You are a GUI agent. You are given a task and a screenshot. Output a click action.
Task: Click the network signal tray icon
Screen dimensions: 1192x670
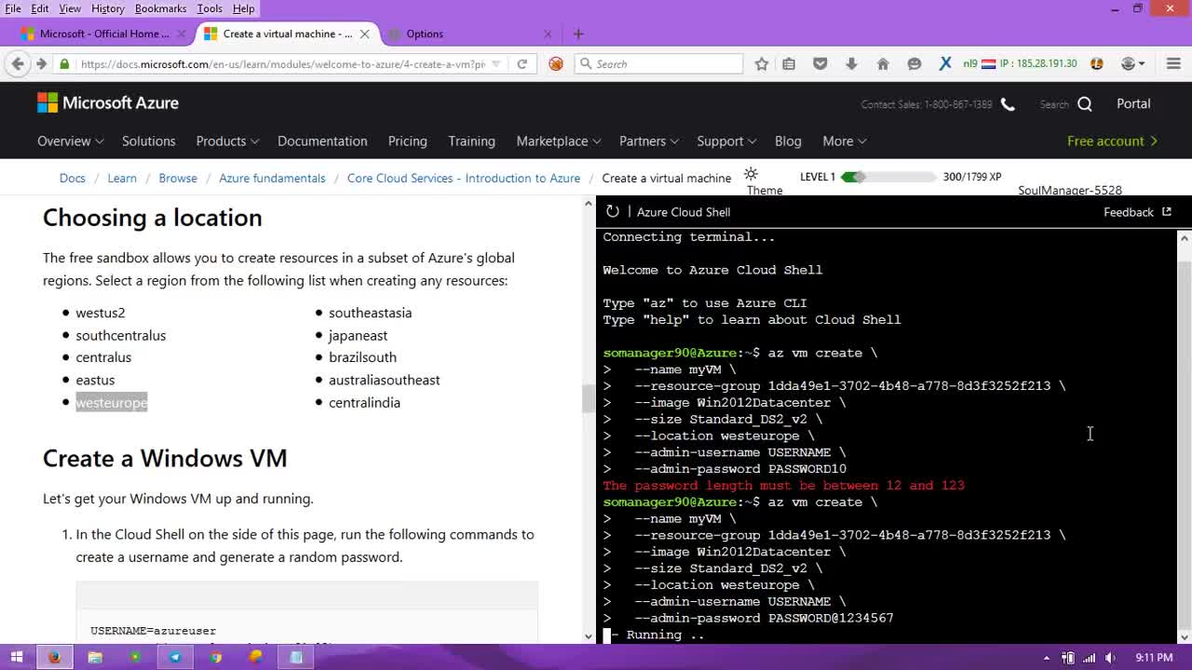point(1088,658)
